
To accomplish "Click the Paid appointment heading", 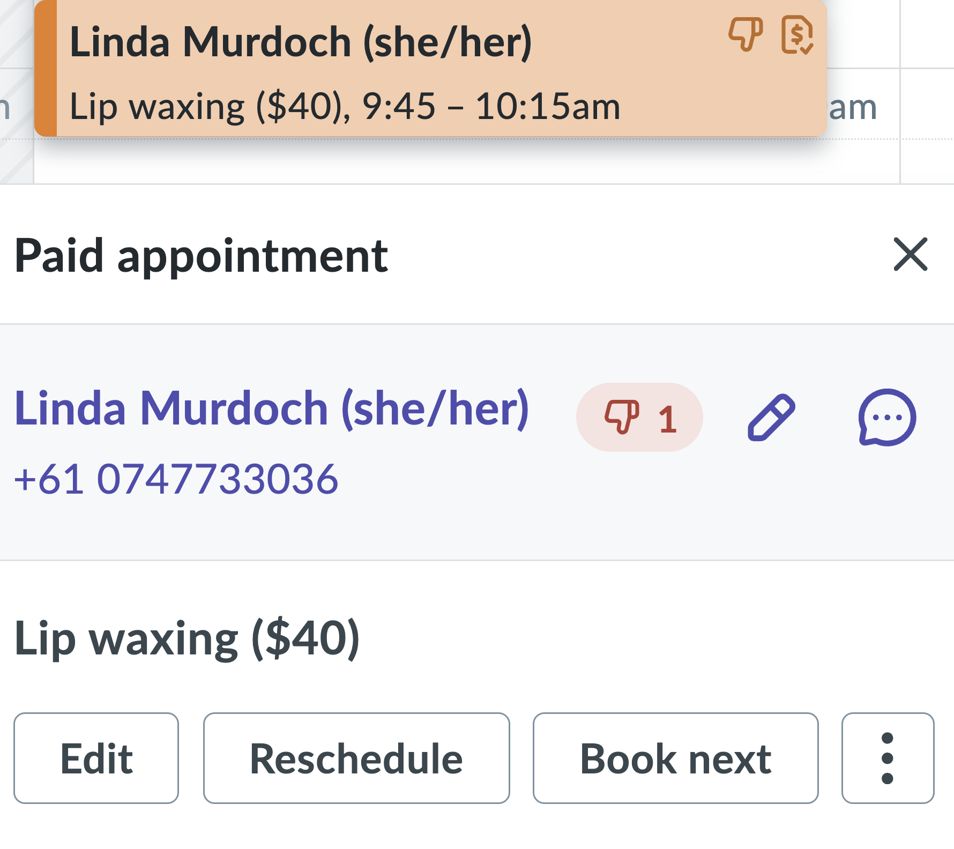I will 201,256.
